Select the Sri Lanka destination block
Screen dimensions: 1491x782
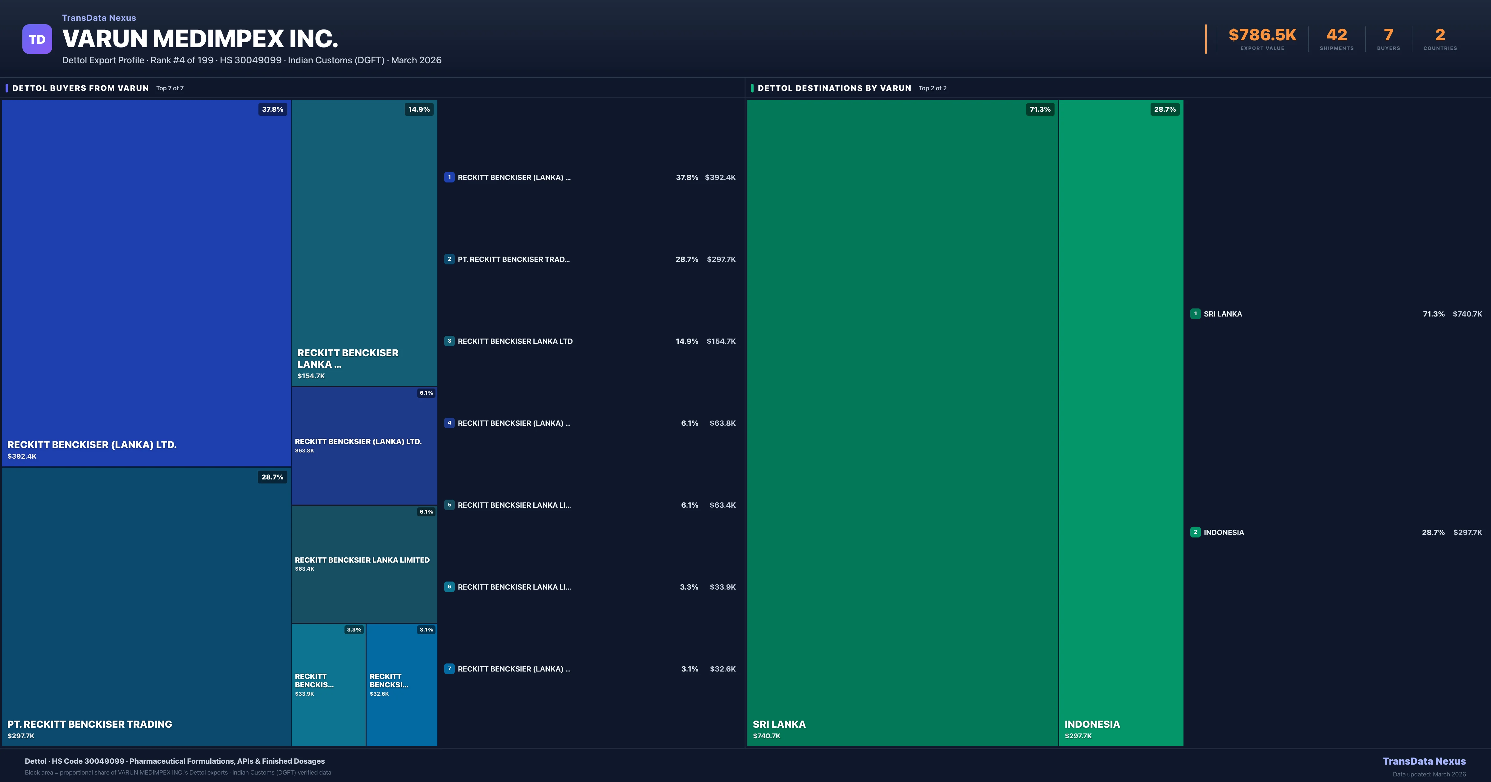902,422
